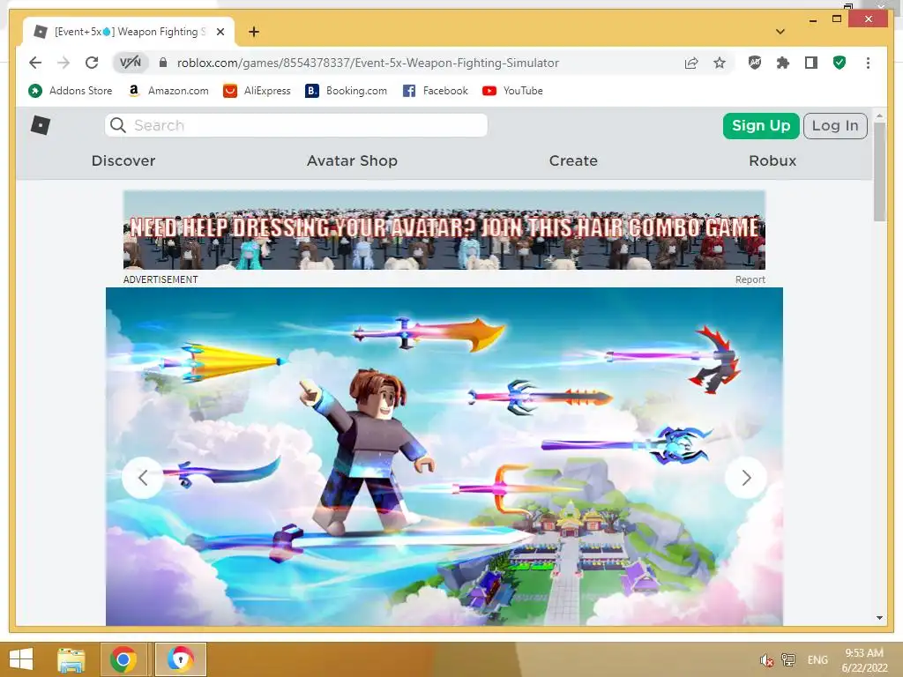Image resolution: width=903 pixels, height=677 pixels.
Task: Open Google Chrome from the taskbar
Action: pos(123,659)
